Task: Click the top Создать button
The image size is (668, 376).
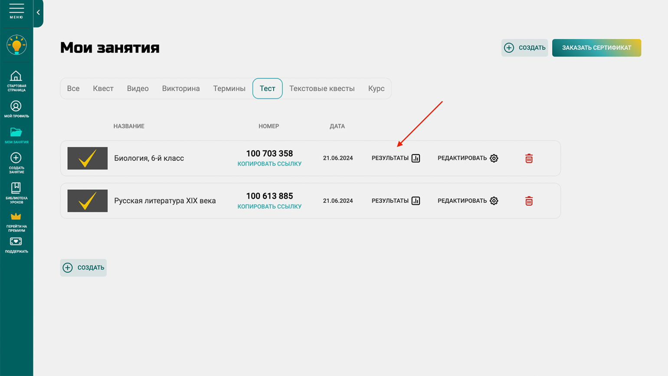Action: pos(525,48)
